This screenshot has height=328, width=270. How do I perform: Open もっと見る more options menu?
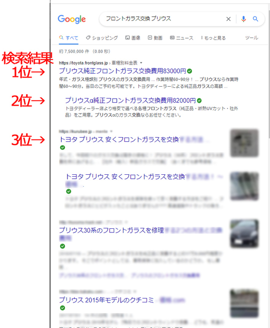pyautogui.click(x=213, y=38)
